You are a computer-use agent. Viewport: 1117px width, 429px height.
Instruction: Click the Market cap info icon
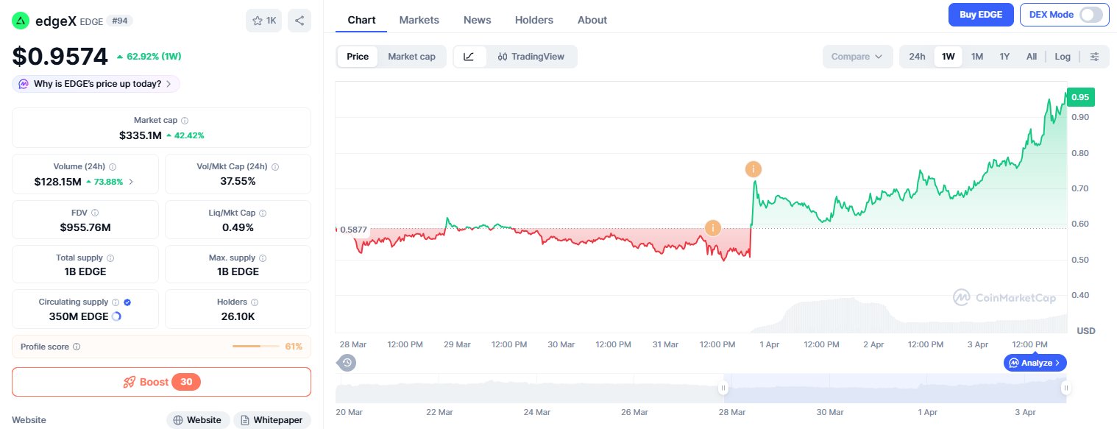coord(185,120)
